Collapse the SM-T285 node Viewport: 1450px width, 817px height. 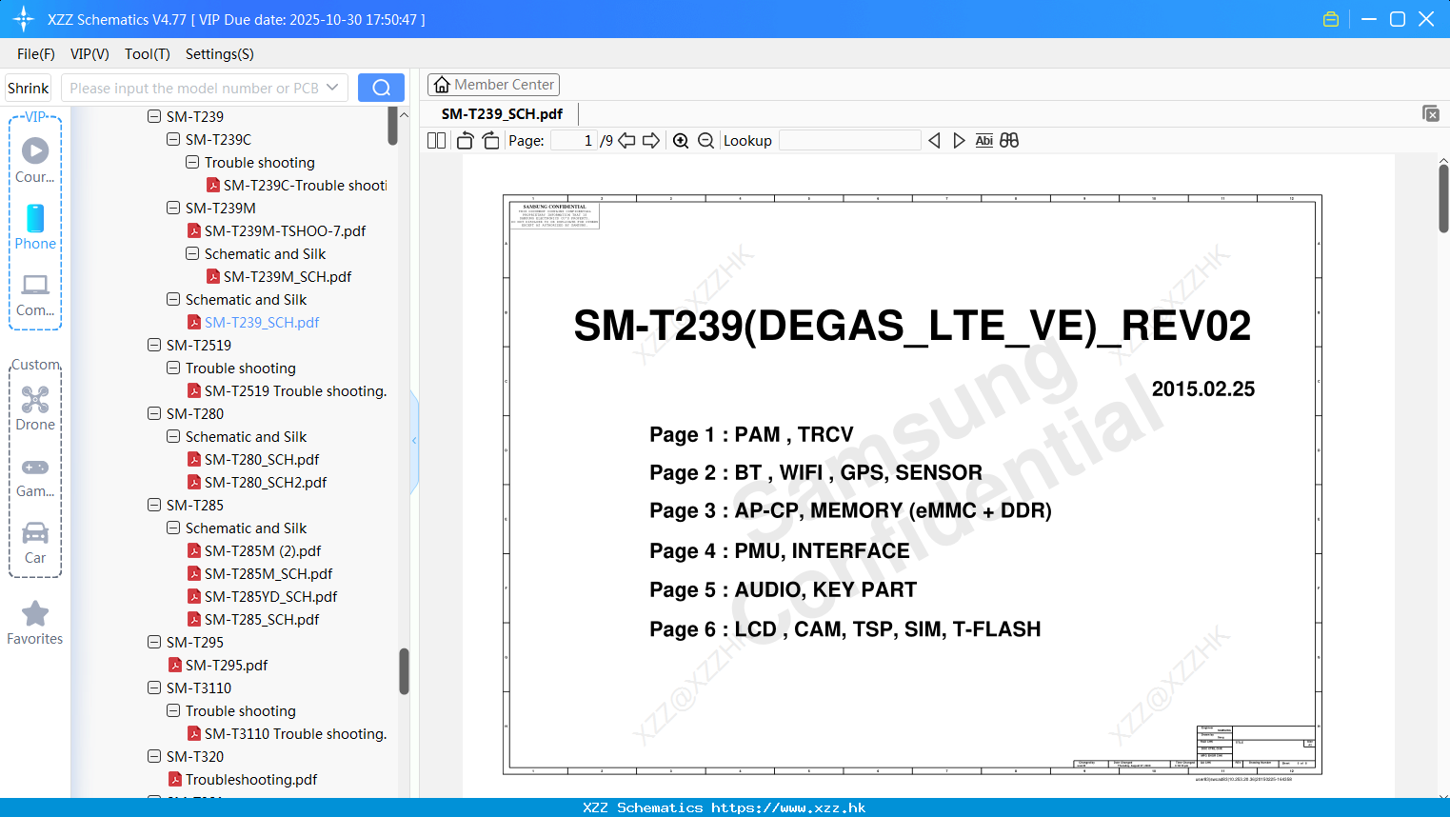154,505
